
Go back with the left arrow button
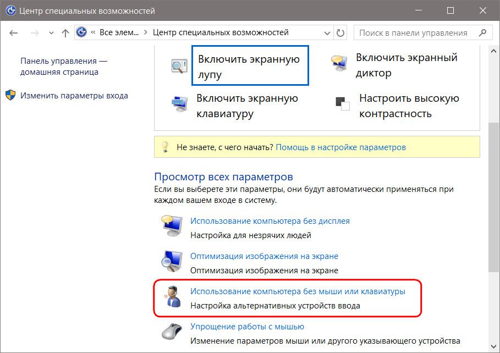(13, 33)
